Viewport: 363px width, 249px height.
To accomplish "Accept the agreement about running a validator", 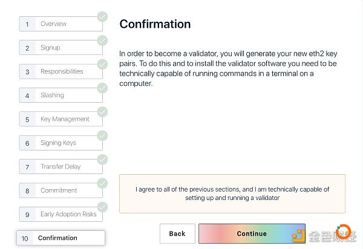I will click(x=232, y=193).
